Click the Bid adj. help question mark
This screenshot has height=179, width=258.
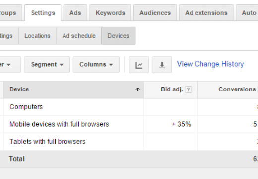coord(188,89)
